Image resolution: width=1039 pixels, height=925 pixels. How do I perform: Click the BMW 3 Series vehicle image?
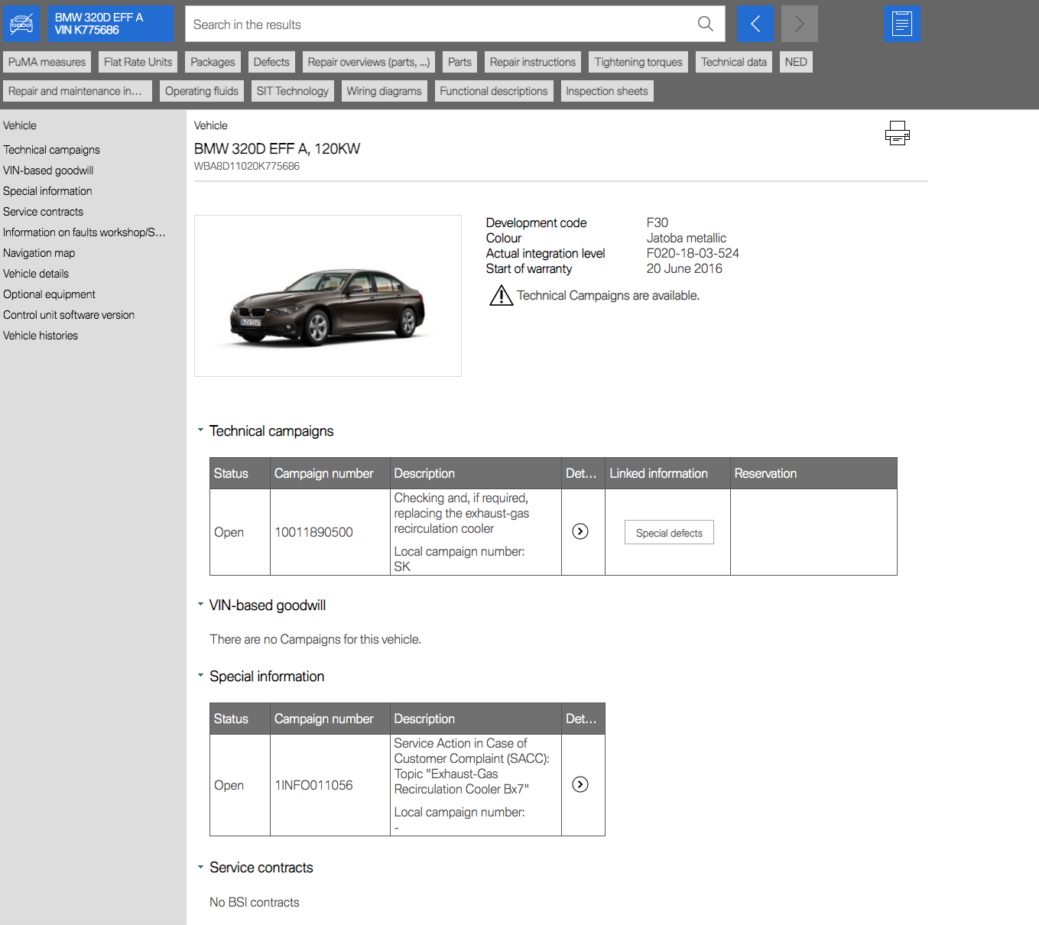coord(328,296)
